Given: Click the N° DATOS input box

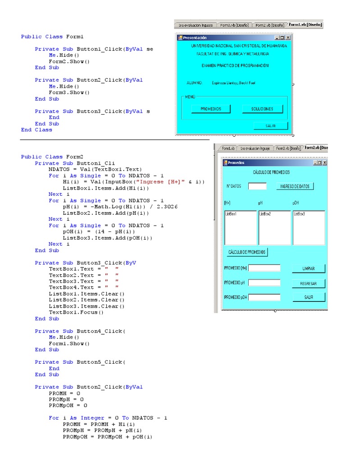Looking at the screenshot, I should 257,186.
